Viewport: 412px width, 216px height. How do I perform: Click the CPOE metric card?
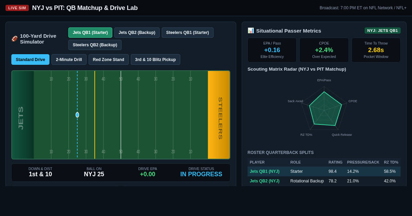point(324,50)
